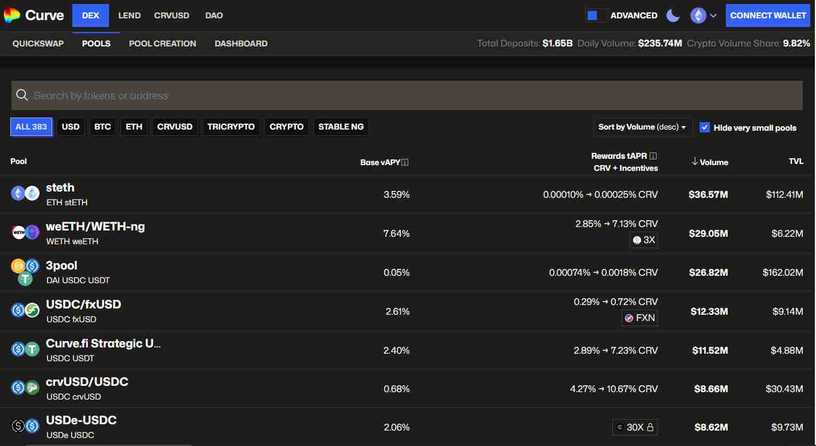Go to the CRVUSD tab

171,15
